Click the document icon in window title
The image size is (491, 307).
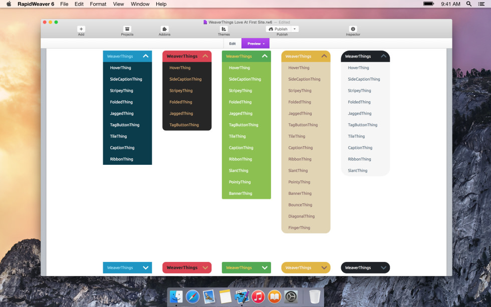point(205,22)
